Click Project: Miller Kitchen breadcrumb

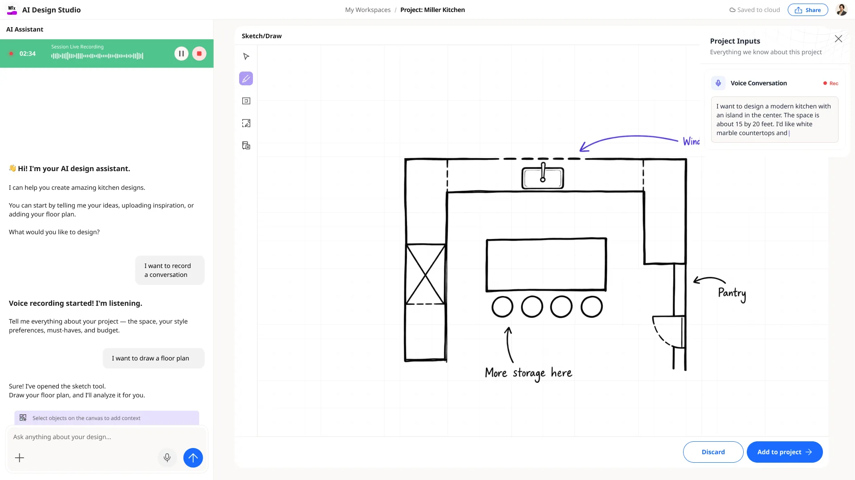tap(432, 10)
